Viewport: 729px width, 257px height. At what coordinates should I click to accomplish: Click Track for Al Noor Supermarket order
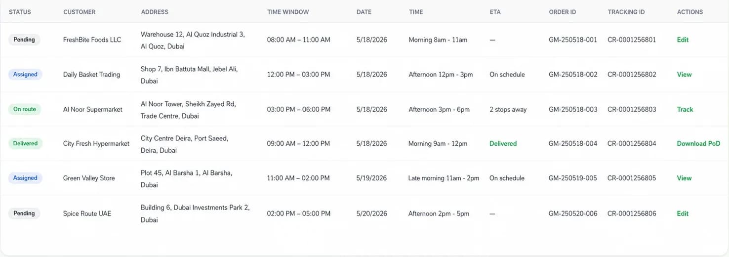685,109
